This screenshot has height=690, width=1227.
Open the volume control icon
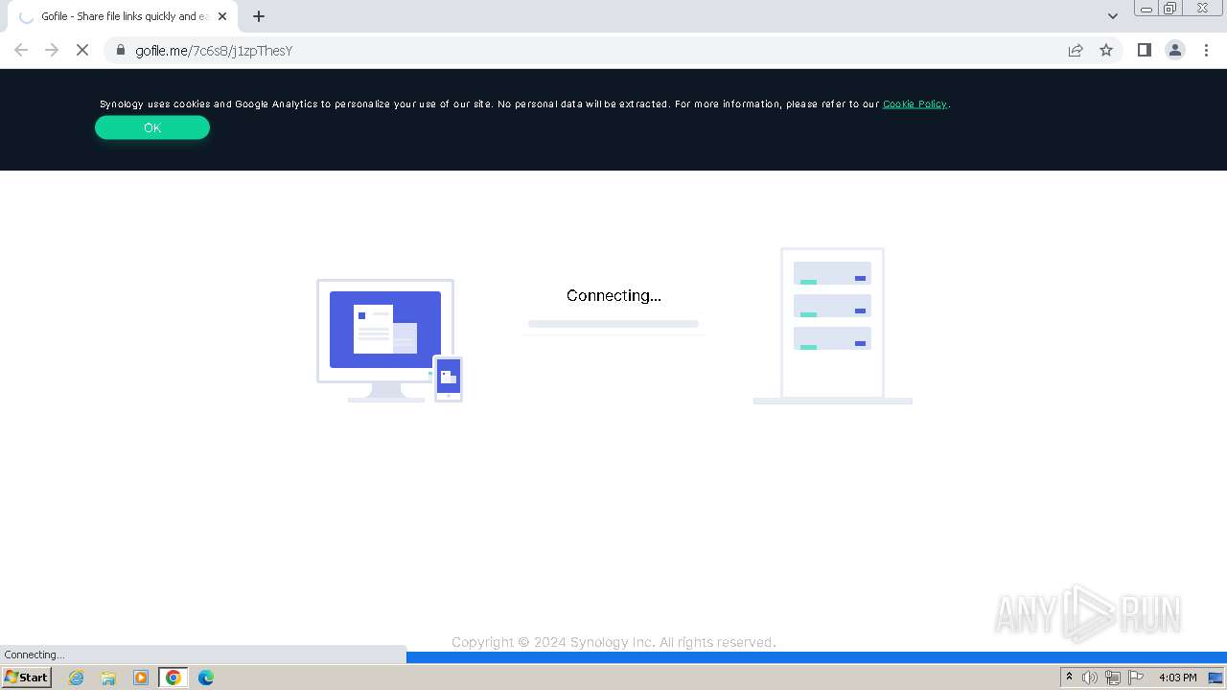click(x=1090, y=678)
